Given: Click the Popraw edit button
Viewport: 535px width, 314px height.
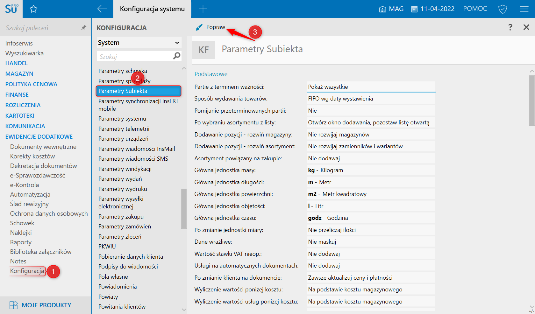Looking at the screenshot, I should 210,27.
